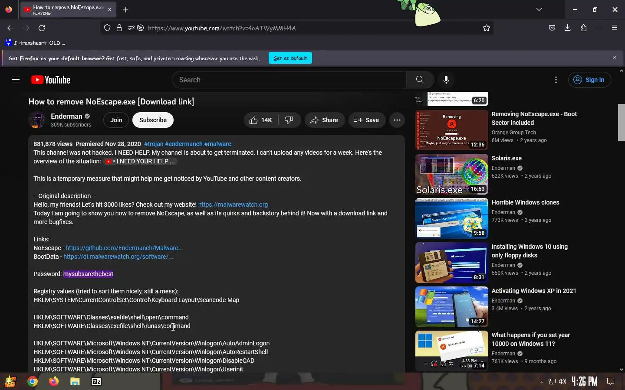Screen dimensions: 625x390
Task: Open a new browser tab
Action: pos(125,10)
